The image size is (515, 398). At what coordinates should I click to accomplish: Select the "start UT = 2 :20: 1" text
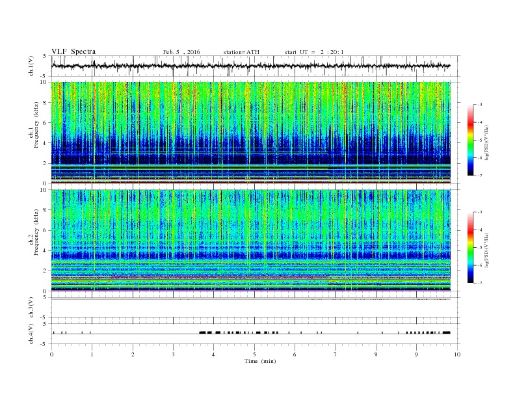314,52
